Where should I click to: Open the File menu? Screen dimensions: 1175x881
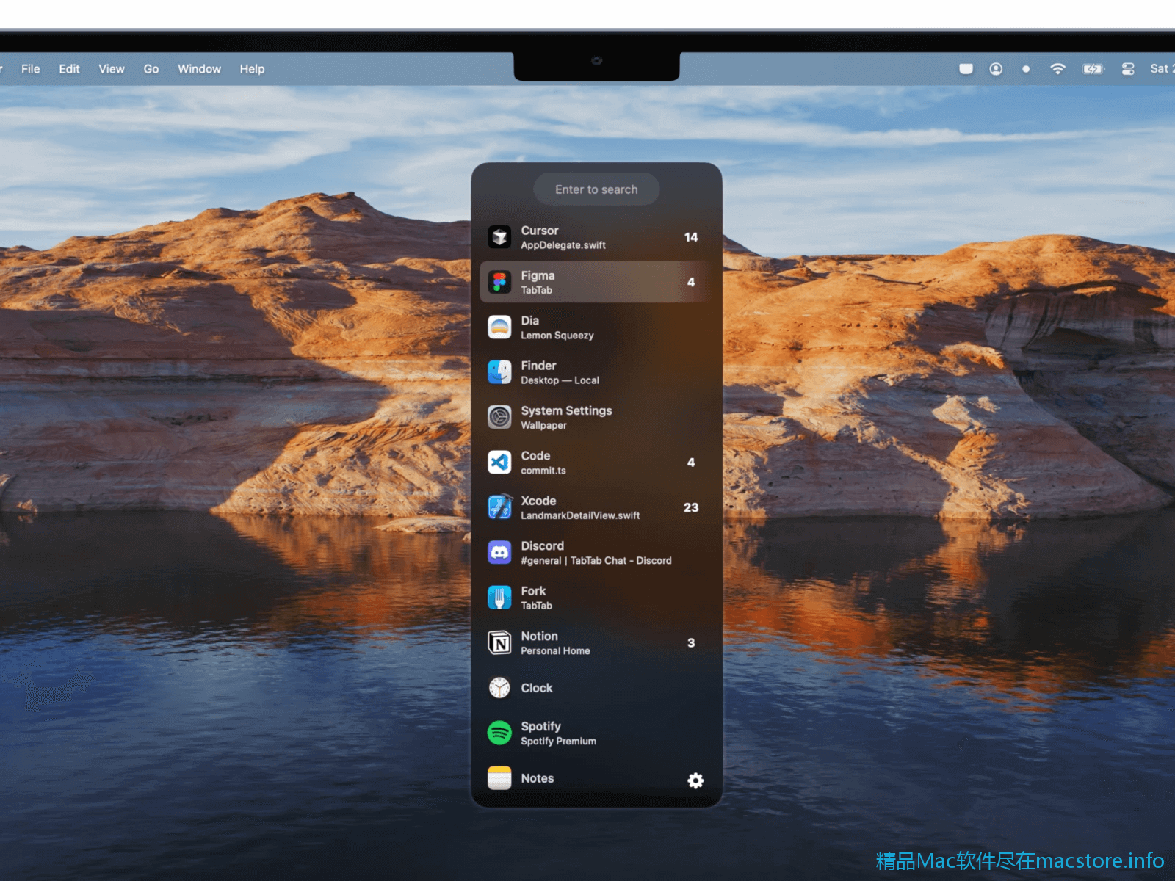(31, 69)
